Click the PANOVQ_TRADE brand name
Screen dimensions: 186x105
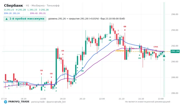pyautogui.click(x=19, y=102)
